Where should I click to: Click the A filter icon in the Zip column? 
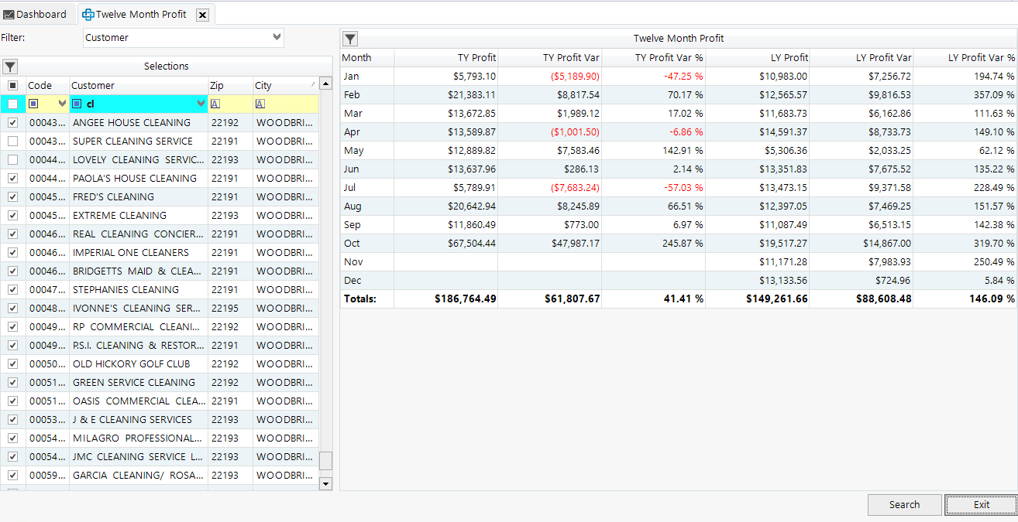click(x=215, y=104)
